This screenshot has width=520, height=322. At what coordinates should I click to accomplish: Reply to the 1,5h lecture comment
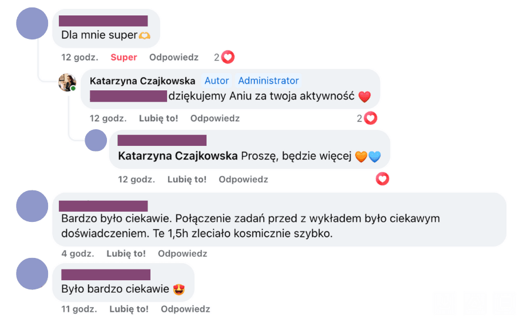[x=182, y=254]
